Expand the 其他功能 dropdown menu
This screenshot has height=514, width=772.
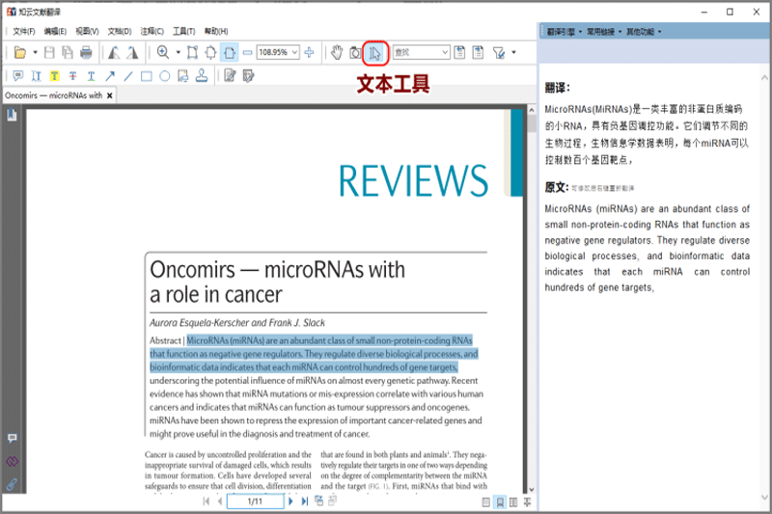coord(644,32)
